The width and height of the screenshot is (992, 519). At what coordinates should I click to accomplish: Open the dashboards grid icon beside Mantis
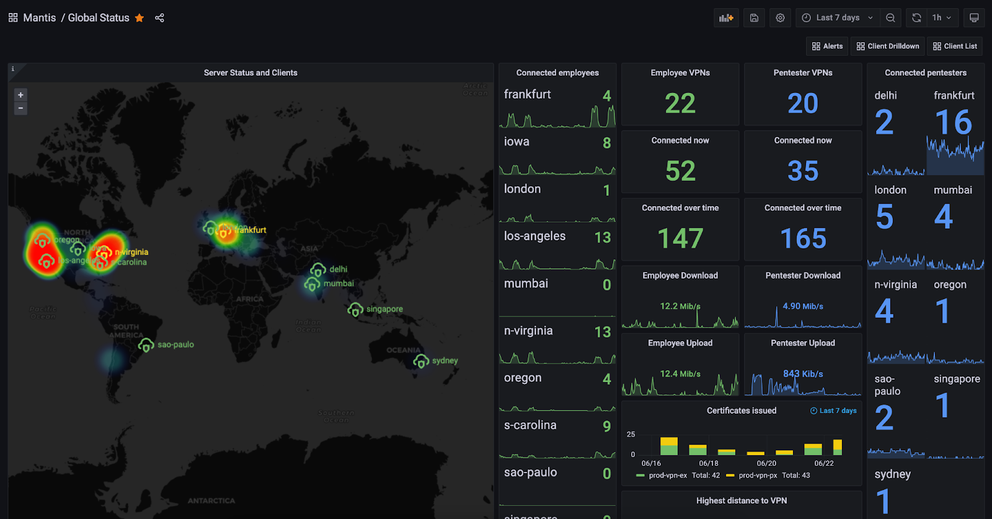tap(13, 18)
